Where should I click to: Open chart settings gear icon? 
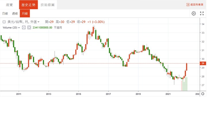coord(194,13)
